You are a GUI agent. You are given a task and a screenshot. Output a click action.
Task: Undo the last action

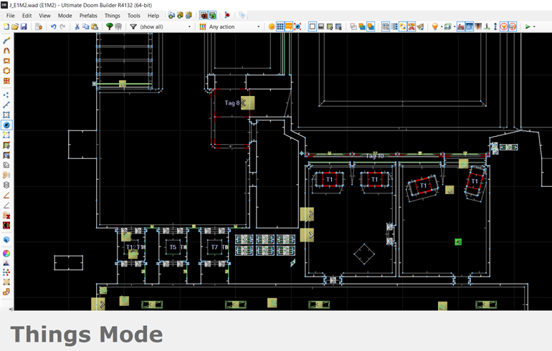pos(54,27)
